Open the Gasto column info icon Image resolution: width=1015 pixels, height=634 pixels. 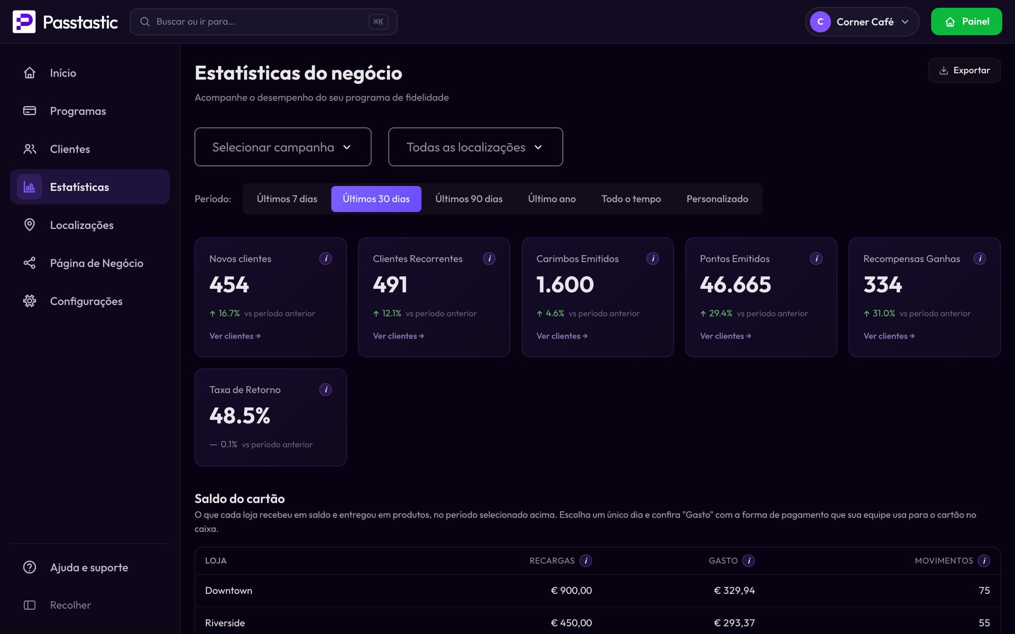tap(749, 561)
